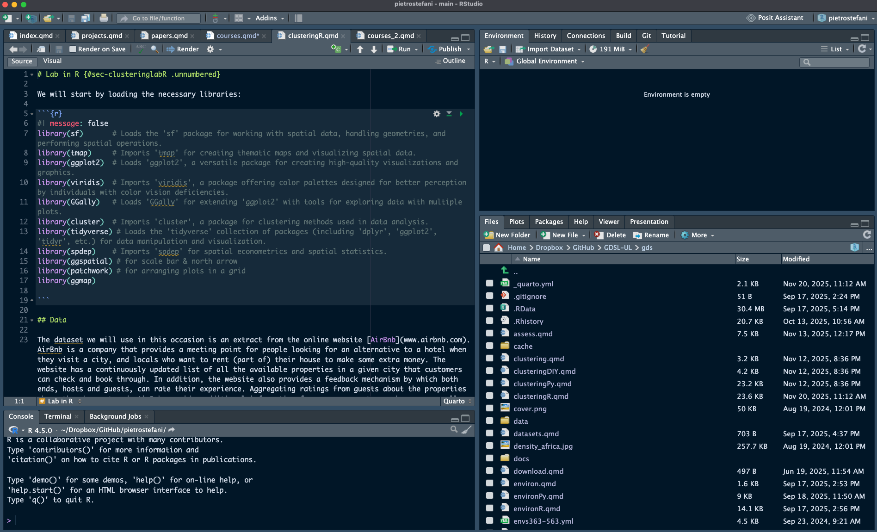This screenshot has height=532, width=877.
Task: Open the chunk options gear icon
Action: tap(437, 114)
